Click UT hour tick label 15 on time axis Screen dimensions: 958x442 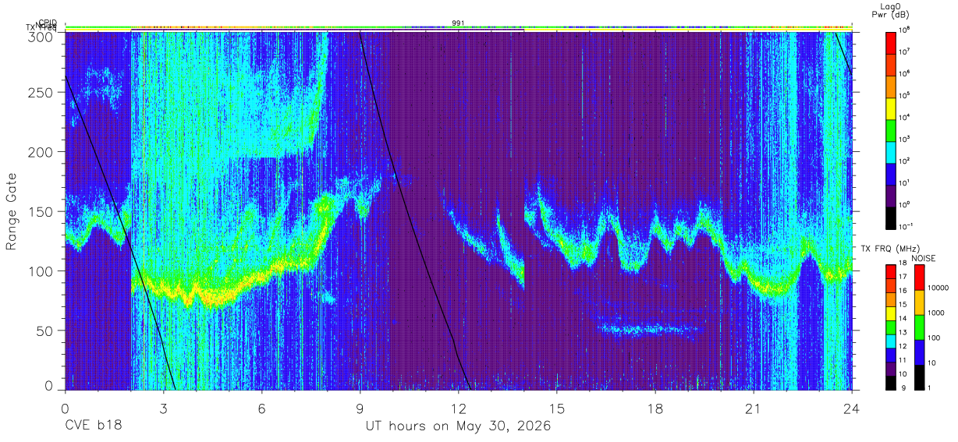(557, 408)
